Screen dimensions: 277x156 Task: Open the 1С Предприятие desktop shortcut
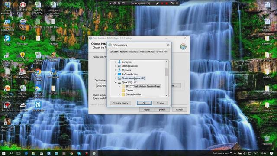pyautogui.click(x=7, y=91)
